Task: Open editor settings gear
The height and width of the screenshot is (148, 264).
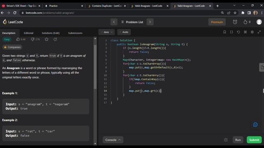Action: tap(252, 32)
